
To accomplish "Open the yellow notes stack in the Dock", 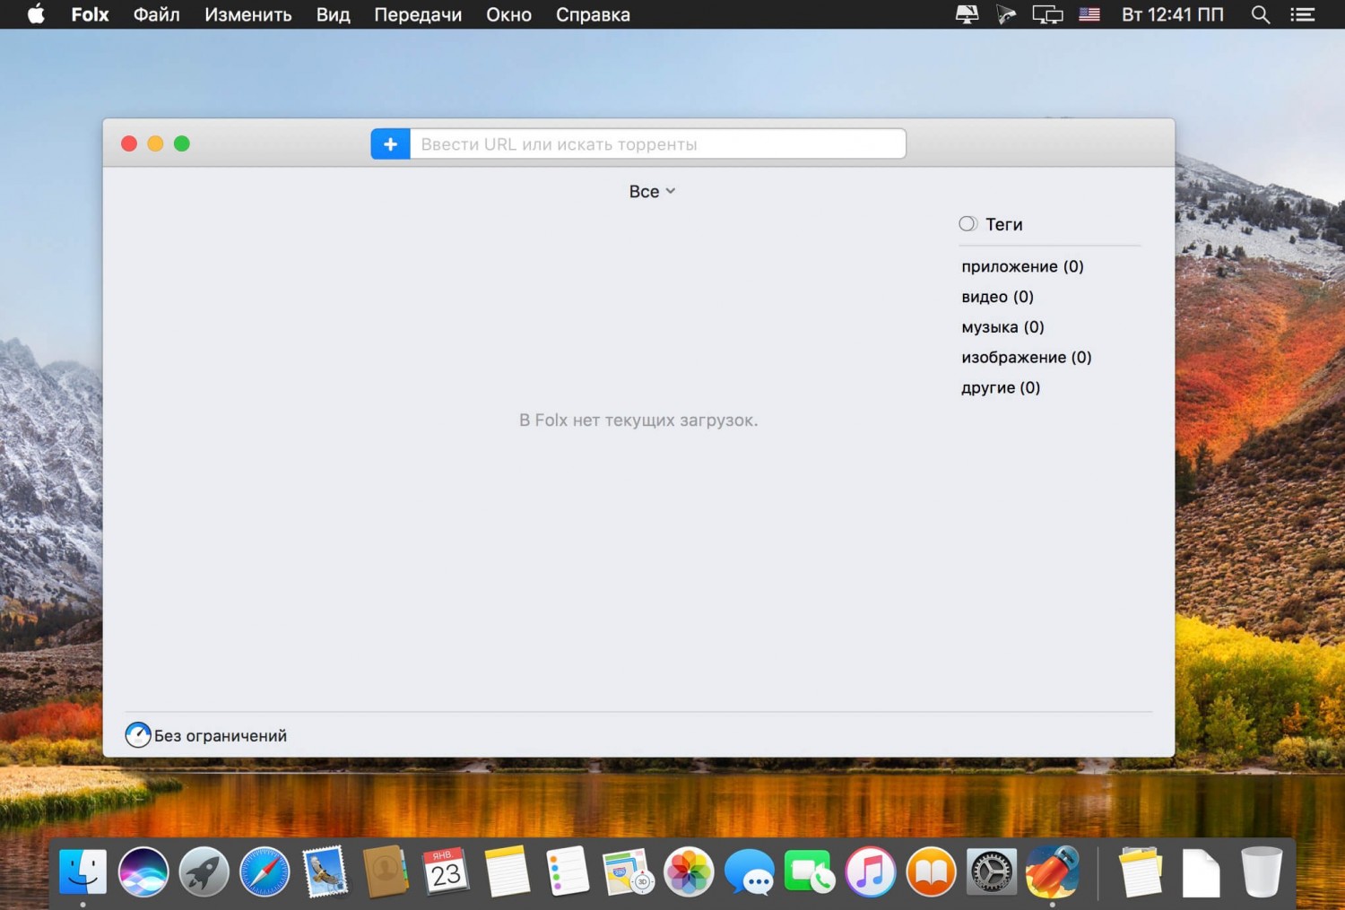I will [x=1141, y=871].
